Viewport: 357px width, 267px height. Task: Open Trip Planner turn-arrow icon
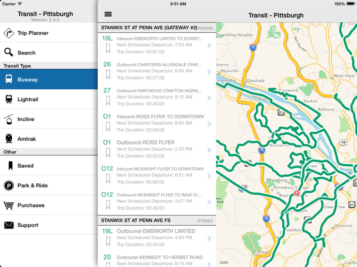click(9, 33)
